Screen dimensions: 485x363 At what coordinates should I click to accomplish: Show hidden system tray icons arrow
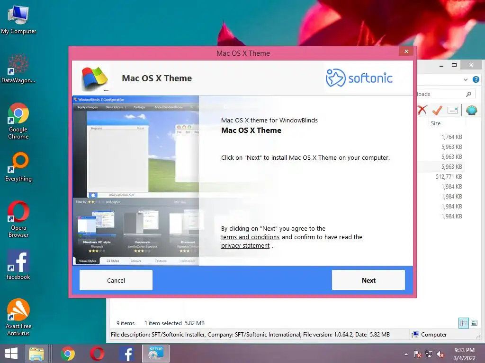(x=406, y=354)
